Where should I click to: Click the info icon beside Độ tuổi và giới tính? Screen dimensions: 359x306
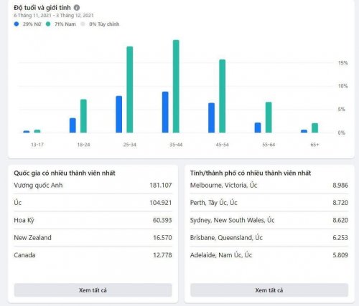tap(77, 8)
